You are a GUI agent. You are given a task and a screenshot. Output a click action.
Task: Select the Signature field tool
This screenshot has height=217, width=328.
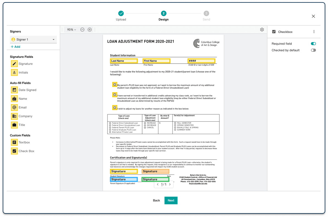[x=22, y=64]
